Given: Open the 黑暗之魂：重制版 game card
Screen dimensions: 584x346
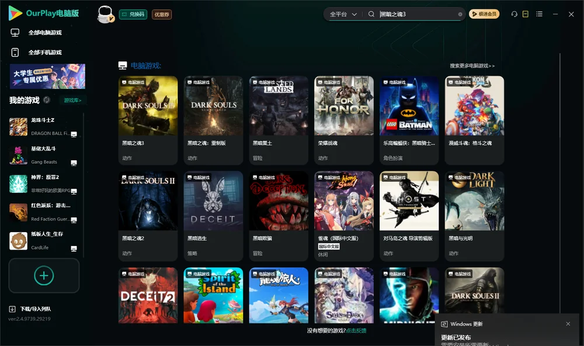Looking at the screenshot, I should (x=213, y=120).
